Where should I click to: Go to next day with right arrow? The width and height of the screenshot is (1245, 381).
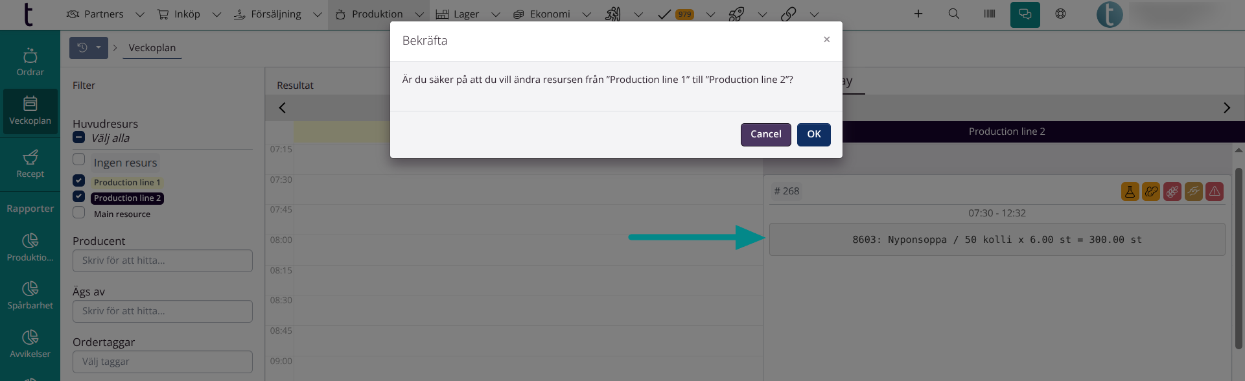tap(1226, 108)
